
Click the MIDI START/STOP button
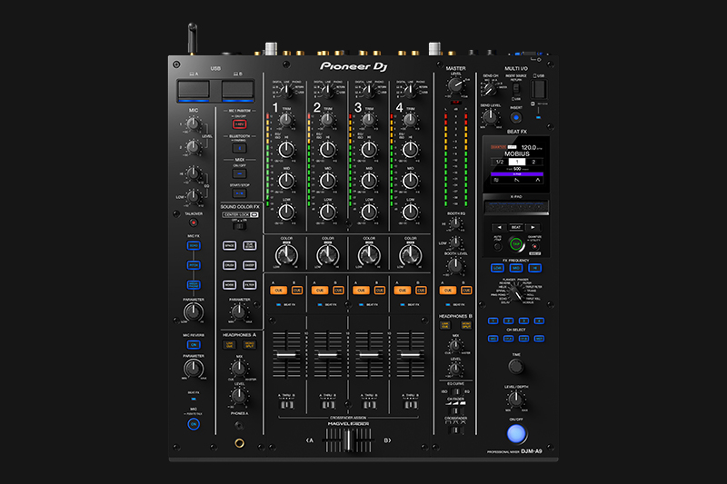239,193
